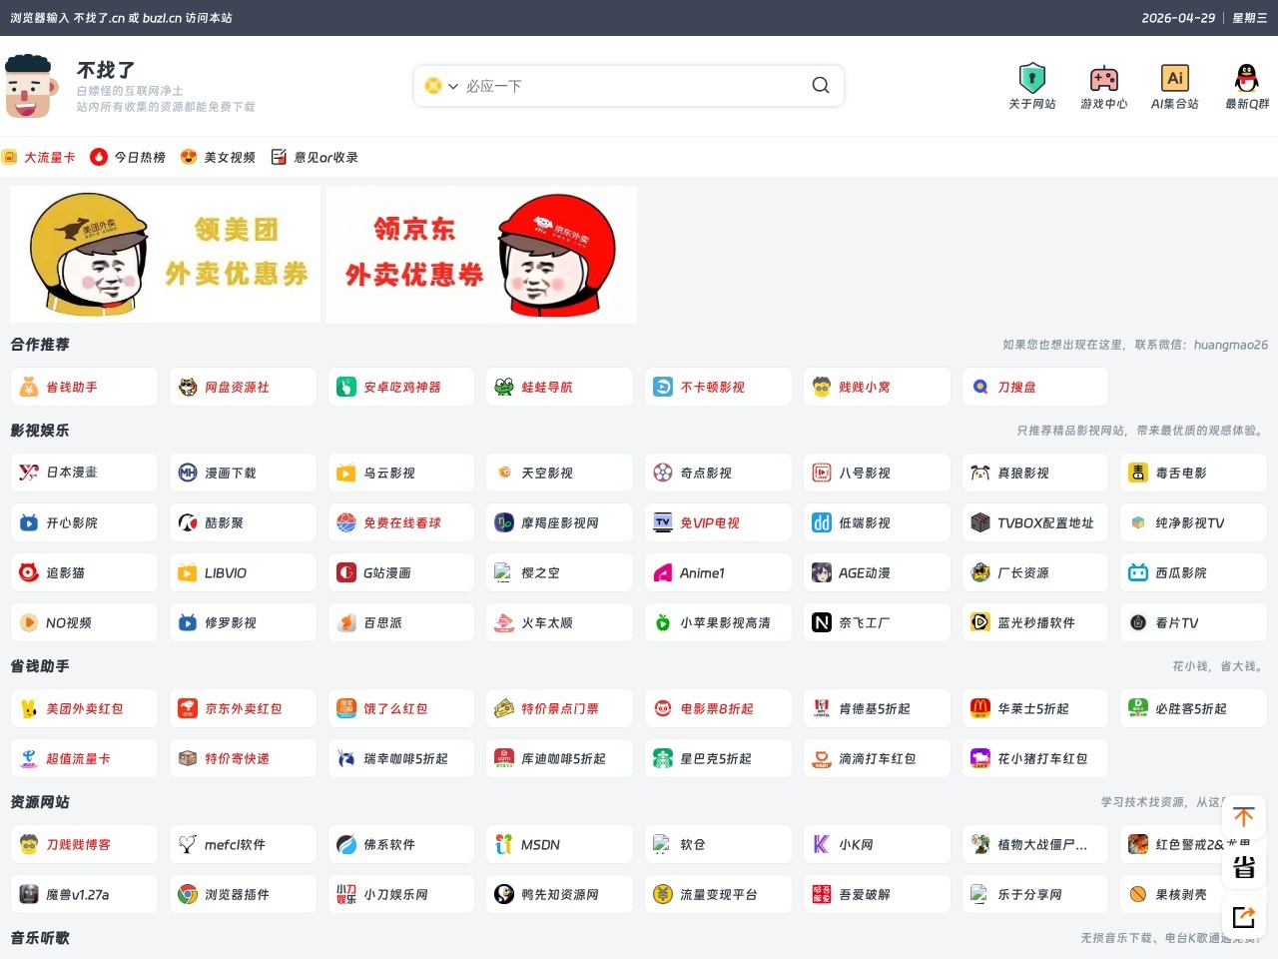Screen dimensions: 1278x959
Task: Open the search engine selector dropdown
Action: [x=441, y=86]
